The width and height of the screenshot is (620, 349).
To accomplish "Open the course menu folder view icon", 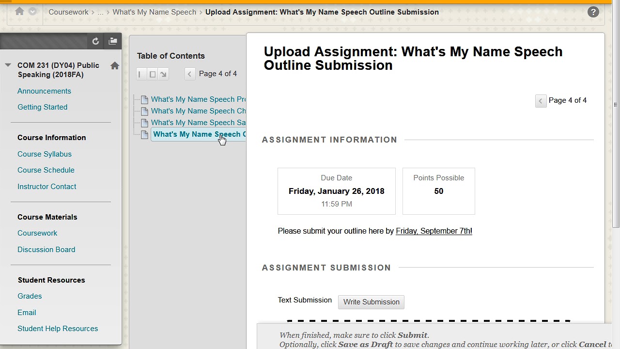I will coord(113,41).
